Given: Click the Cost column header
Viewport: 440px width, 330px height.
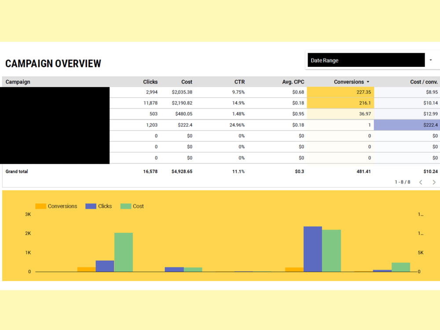Looking at the screenshot, I should click(187, 82).
